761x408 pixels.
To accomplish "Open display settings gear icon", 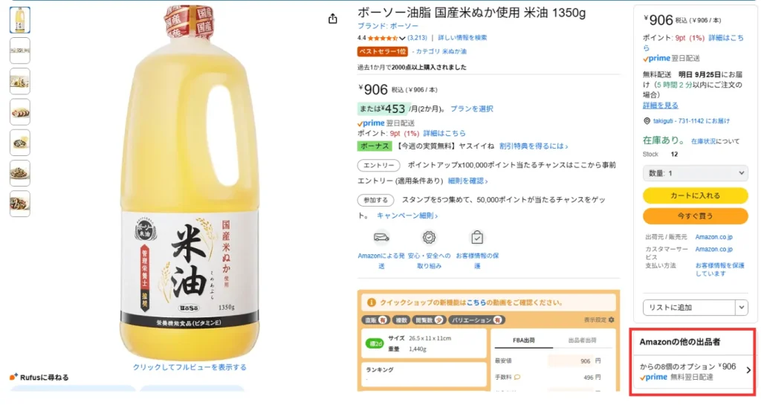I will tap(612, 320).
